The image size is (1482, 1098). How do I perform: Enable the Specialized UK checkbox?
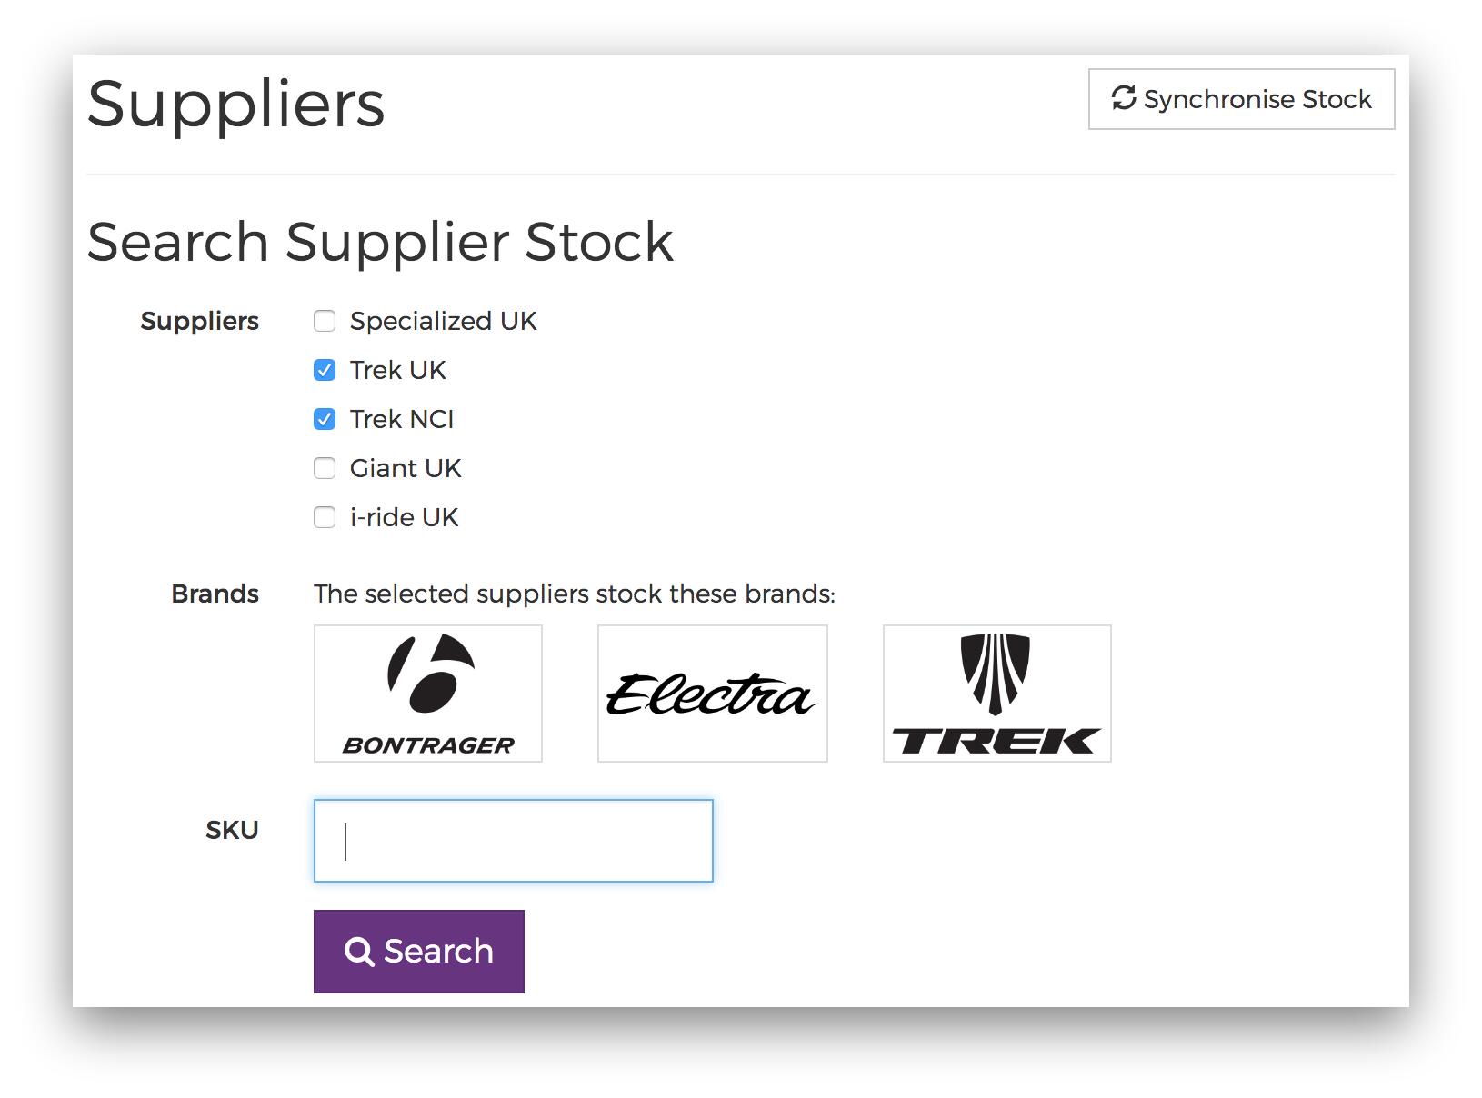click(x=324, y=320)
